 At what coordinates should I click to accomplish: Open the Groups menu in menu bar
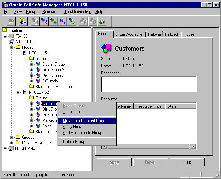(x=32, y=12)
